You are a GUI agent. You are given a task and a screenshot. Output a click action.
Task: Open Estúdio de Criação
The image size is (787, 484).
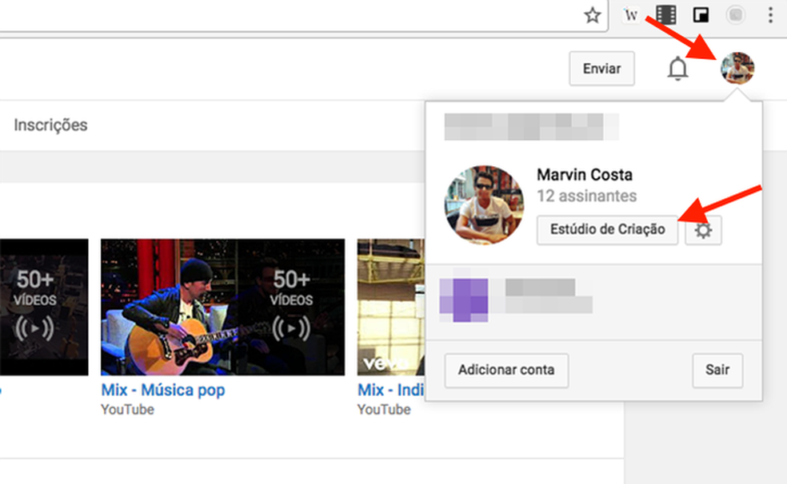click(x=606, y=230)
